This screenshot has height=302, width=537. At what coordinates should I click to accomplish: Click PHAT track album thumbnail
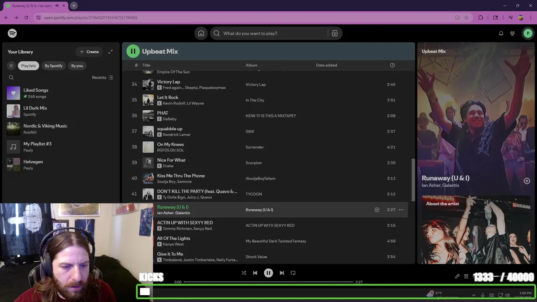coord(148,116)
